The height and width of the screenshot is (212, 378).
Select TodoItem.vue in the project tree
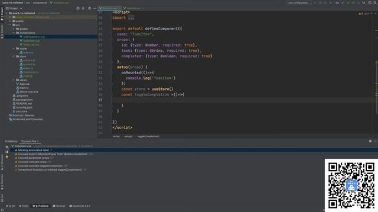(x=30, y=41)
